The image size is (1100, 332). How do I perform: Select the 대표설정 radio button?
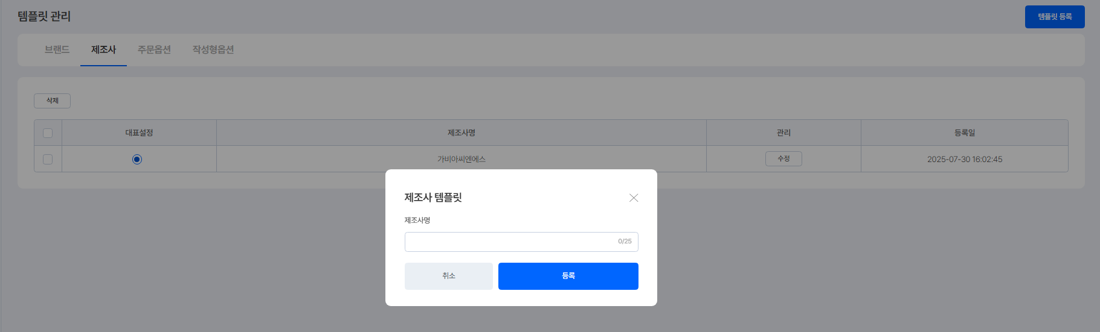click(x=137, y=160)
